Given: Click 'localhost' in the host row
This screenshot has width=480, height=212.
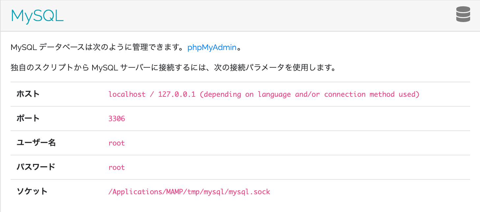Looking at the screenshot, I should click(x=127, y=94).
